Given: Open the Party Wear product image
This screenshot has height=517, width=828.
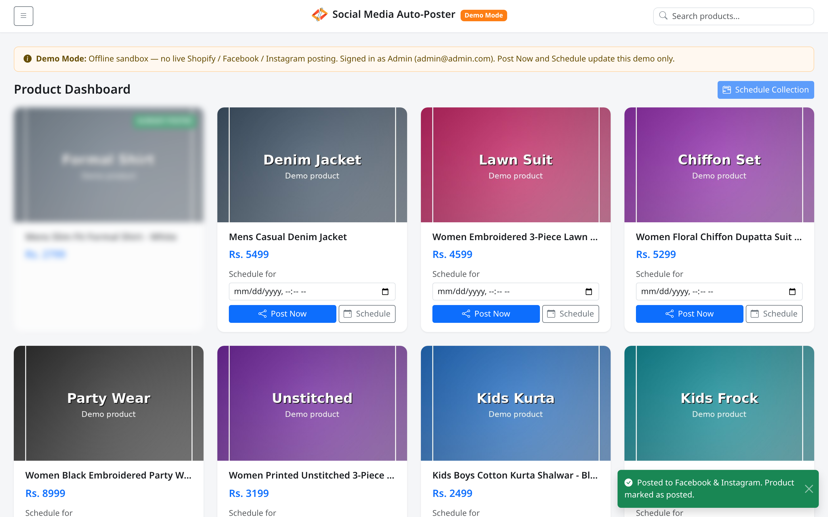Looking at the screenshot, I should pos(108,403).
